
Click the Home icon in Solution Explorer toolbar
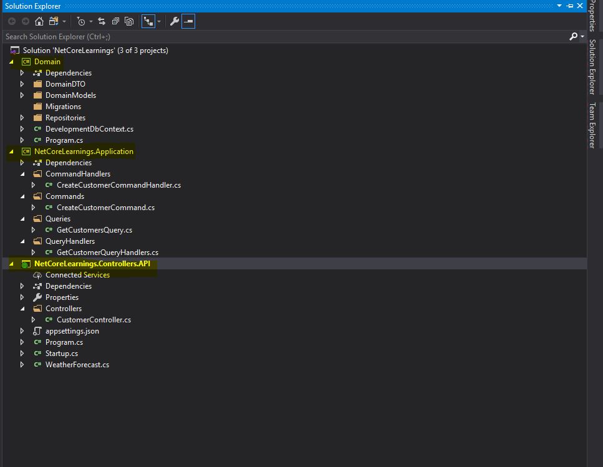[39, 21]
